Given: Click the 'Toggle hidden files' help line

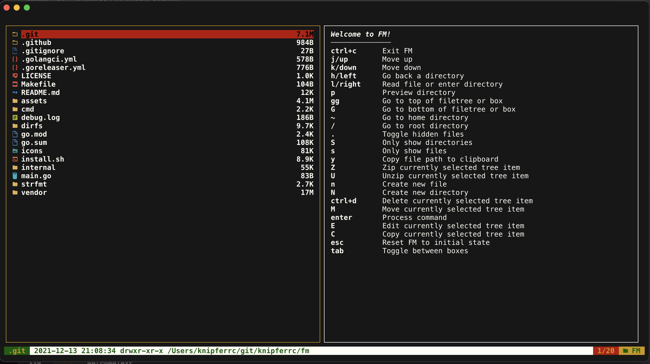Looking at the screenshot, I should 423,134.
